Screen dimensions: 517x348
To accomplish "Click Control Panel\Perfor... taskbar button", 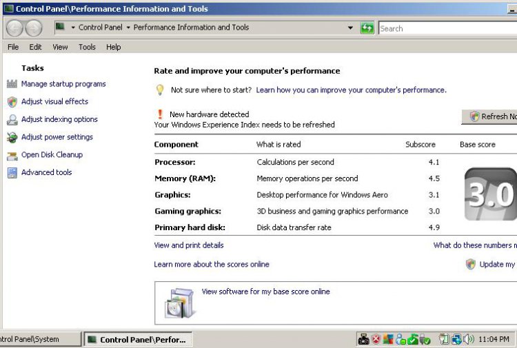I will (138, 339).
